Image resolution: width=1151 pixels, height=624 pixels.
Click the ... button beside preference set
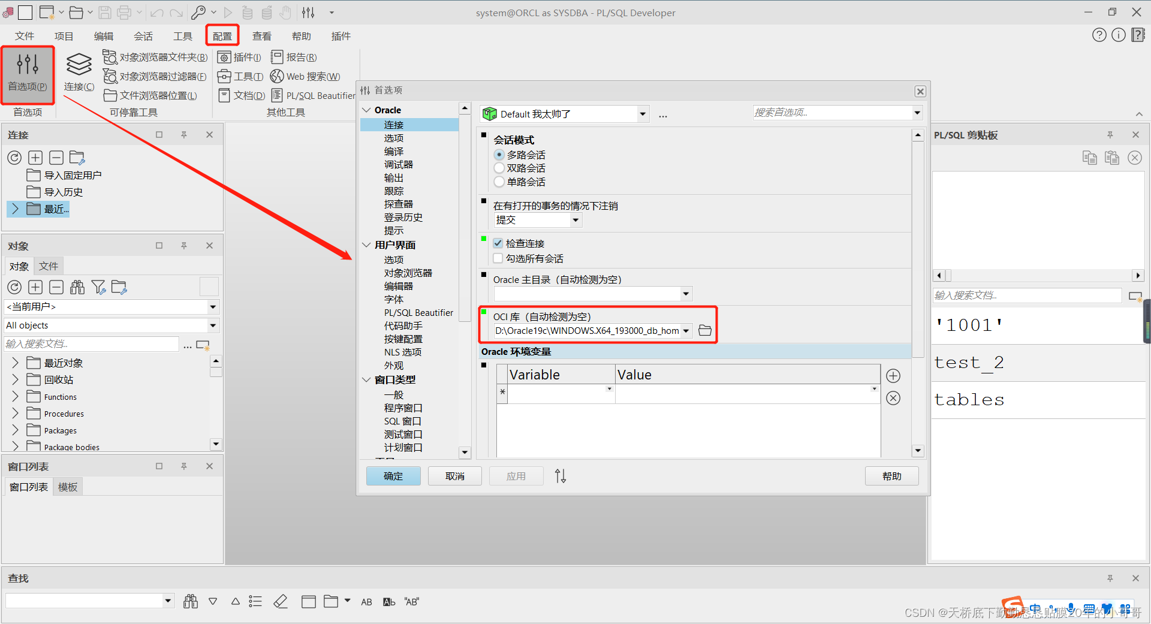coord(663,115)
